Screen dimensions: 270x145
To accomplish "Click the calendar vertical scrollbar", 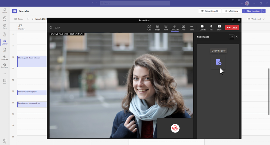I will tap(269, 91).
